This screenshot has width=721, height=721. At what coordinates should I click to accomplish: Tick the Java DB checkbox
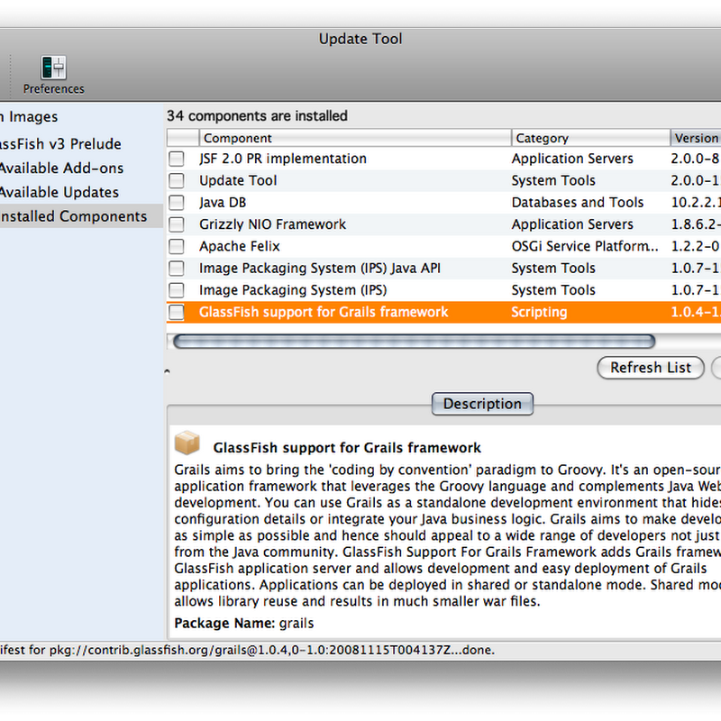[x=176, y=203]
